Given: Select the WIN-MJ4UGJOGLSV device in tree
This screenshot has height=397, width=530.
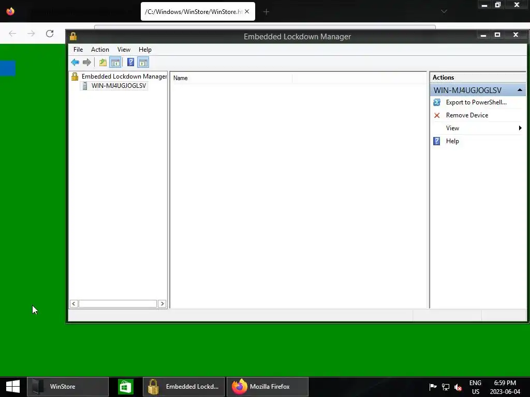Looking at the screenshot, I should pyautogui.click(x=119, y=86).
